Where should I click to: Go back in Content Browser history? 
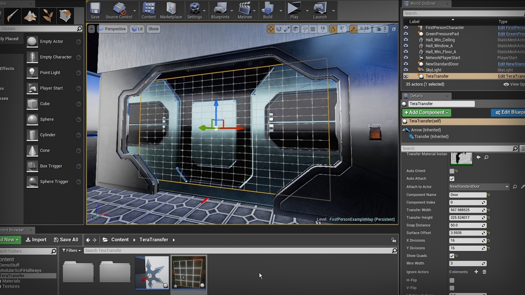click(88, 240)
